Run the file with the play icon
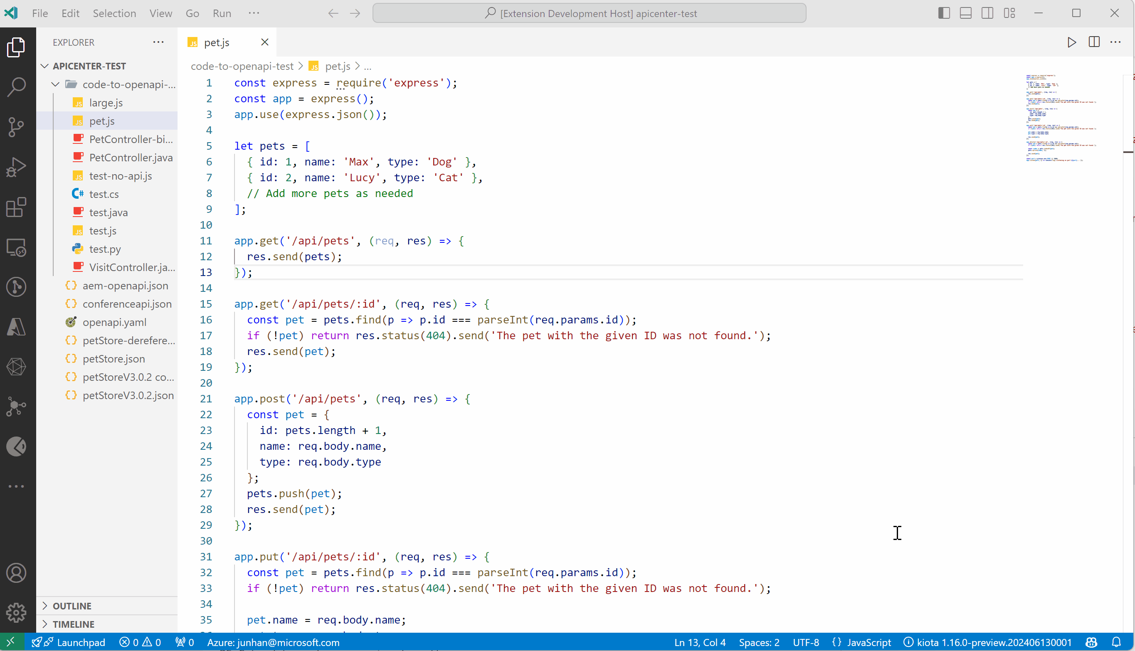1135x651 pixels. [1071, 42]
